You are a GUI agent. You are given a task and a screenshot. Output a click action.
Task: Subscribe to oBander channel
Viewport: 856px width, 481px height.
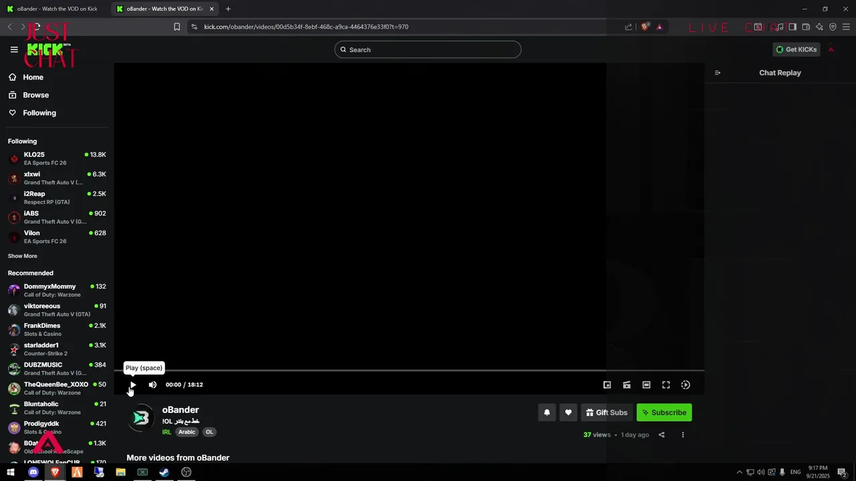pyautogui.click(x=664, y=413)
